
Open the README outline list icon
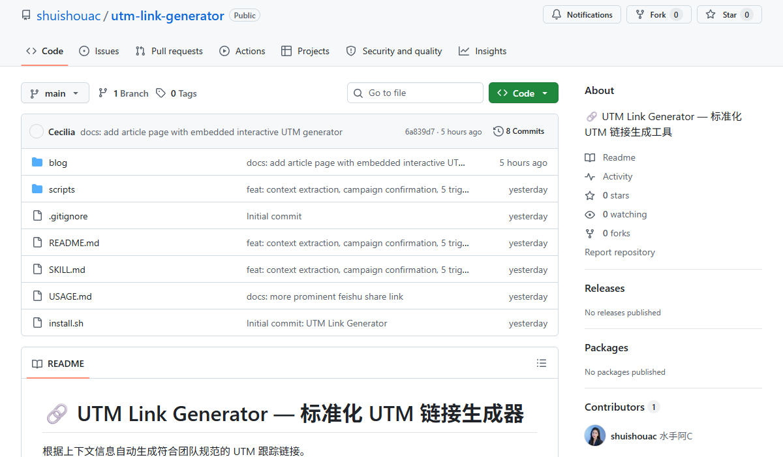point(541,363)
